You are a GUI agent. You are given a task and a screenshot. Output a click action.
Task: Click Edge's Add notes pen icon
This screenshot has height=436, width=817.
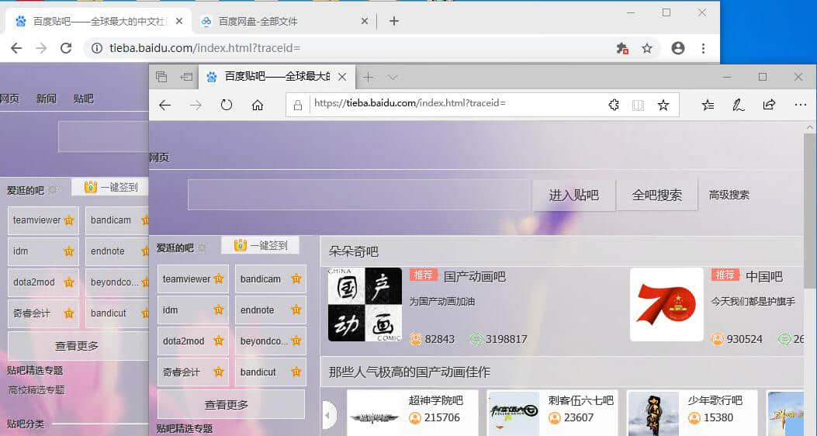point(739,105)
